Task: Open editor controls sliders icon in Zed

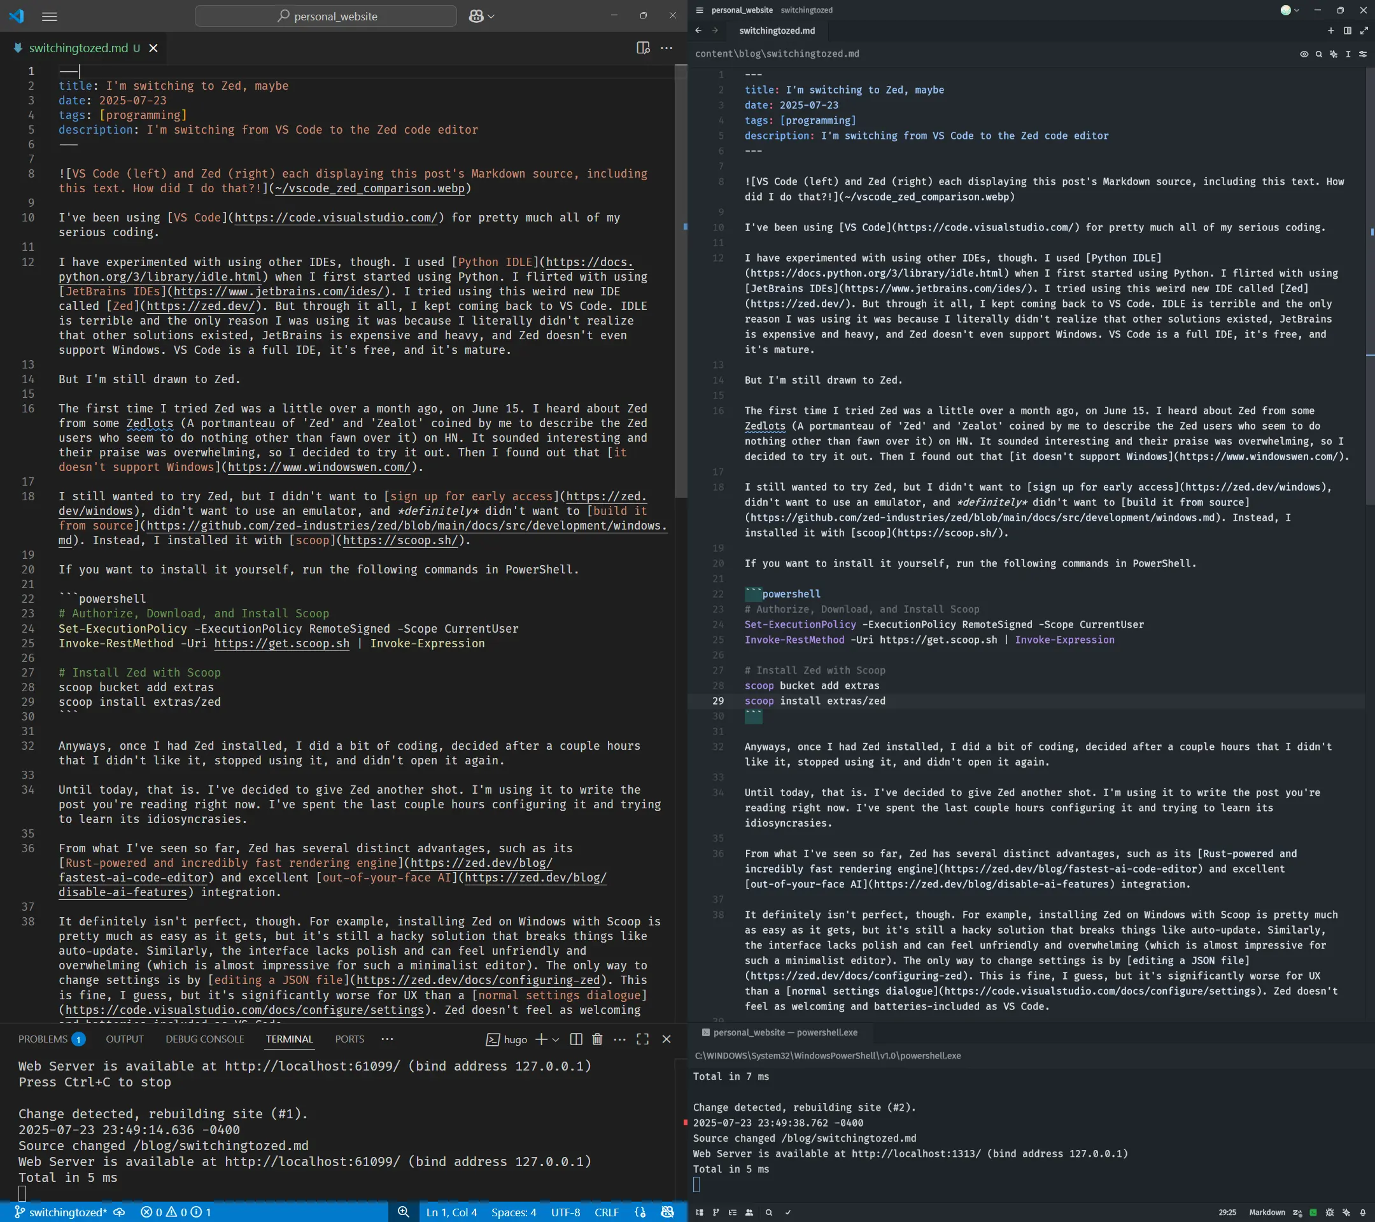Action: 1363,54
